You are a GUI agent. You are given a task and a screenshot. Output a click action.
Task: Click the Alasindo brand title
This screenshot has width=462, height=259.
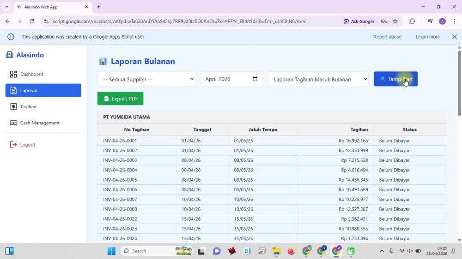[x=30, y=55]
